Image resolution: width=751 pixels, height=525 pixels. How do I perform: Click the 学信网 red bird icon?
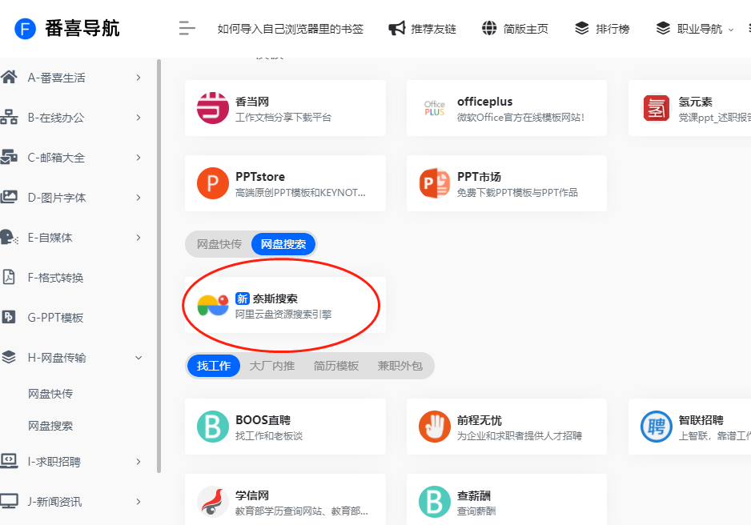(x=213, y=502)
